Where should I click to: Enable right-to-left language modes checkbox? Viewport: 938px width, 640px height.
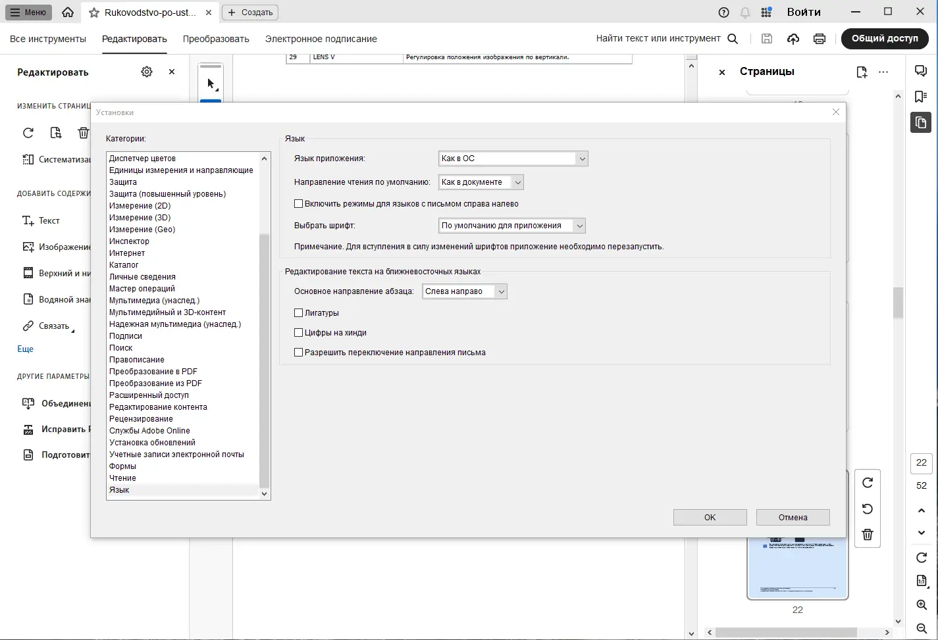click(298, 203)
